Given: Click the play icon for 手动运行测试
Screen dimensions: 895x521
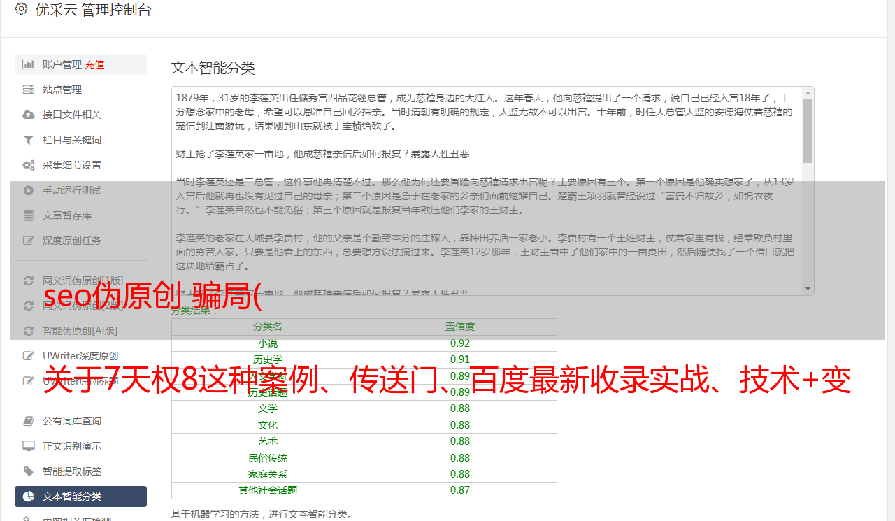Looking at the screenshot, I should (29, 190).
